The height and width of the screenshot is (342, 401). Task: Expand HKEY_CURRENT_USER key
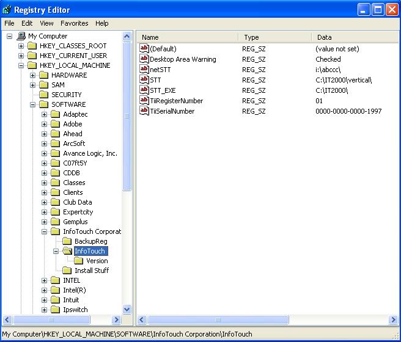point(21,56)
